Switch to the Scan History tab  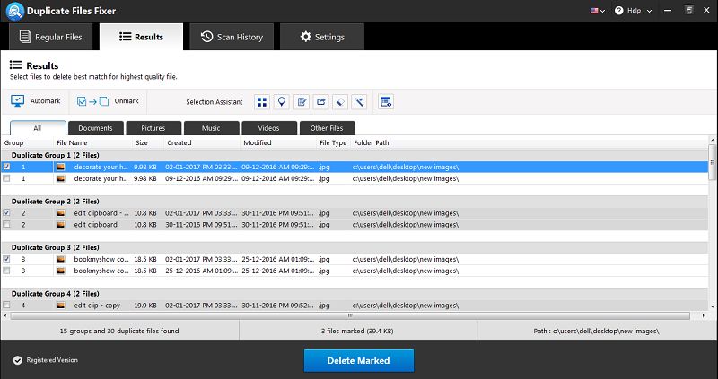pyautogui.click(x=231, y=37)
